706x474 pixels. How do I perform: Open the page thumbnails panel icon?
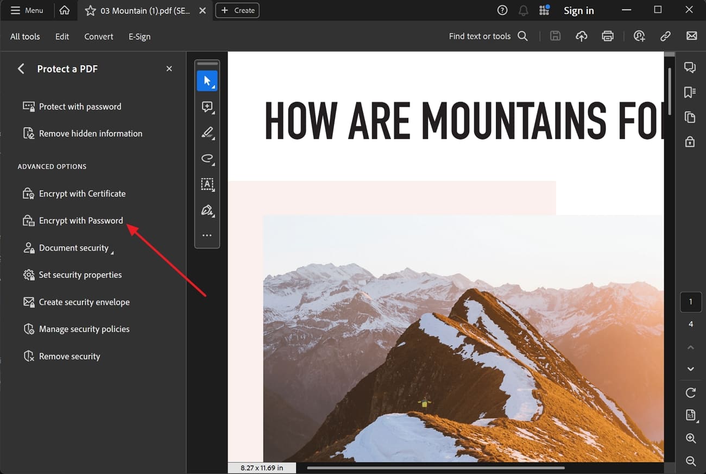click(x=690, y=117)
